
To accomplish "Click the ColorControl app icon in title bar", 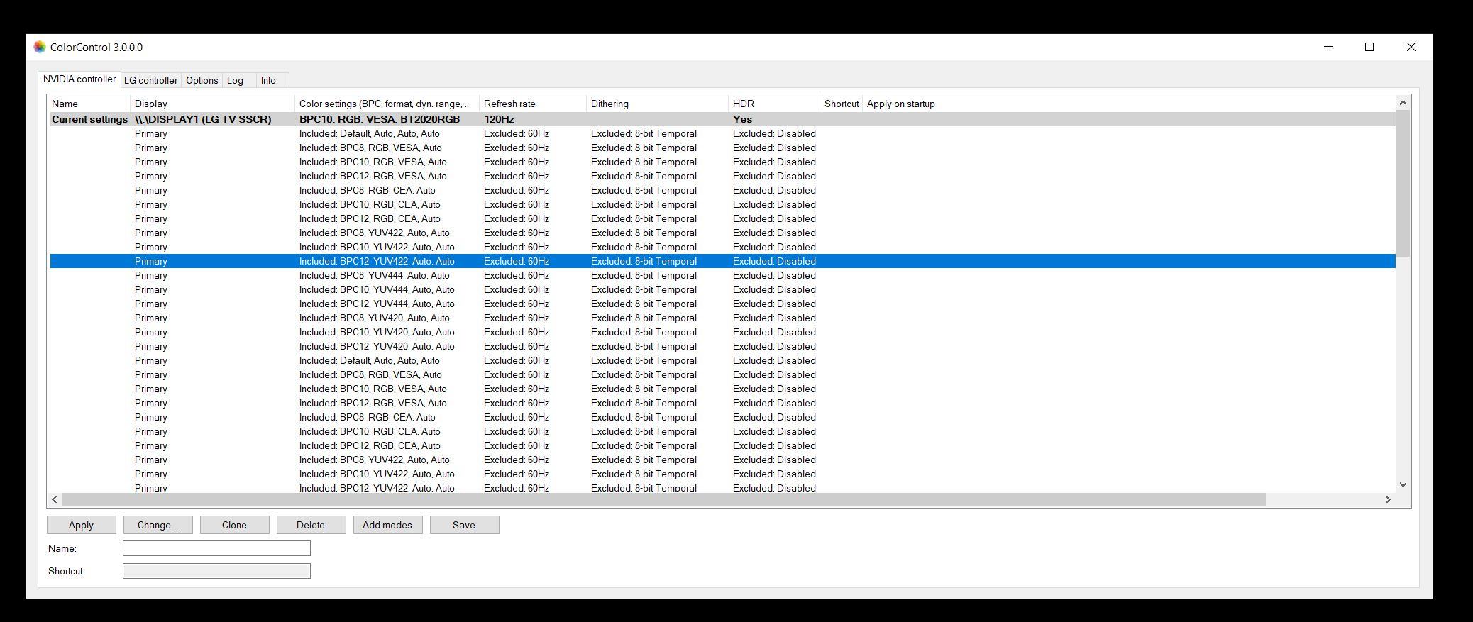I will [x=40, y=47].
